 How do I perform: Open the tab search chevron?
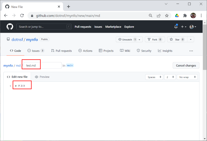166,4
